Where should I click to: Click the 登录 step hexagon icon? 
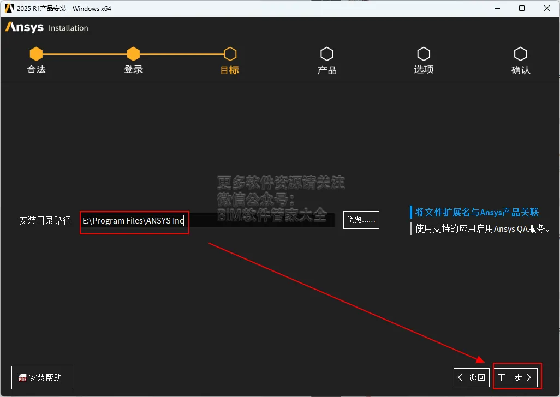tap(133, 54)
